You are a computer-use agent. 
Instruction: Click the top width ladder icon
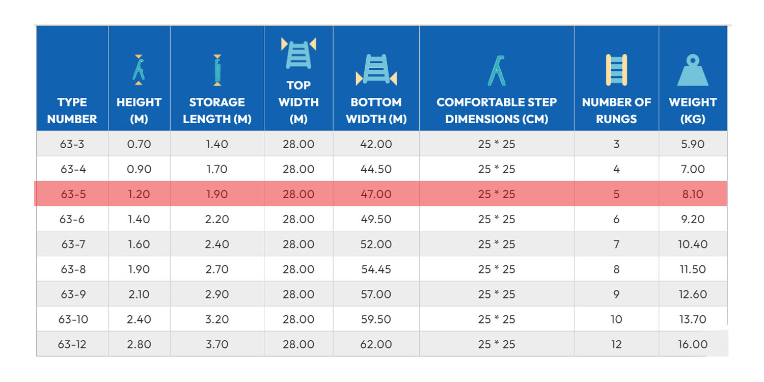point(298,53)
